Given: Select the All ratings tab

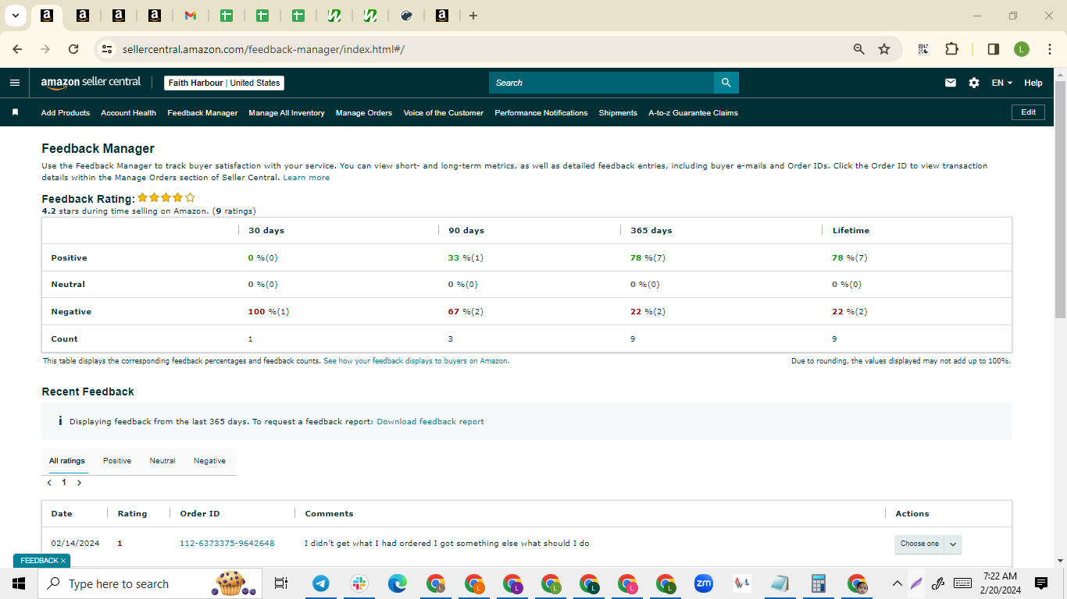Looking at the screenshot, I should [67, 461].
